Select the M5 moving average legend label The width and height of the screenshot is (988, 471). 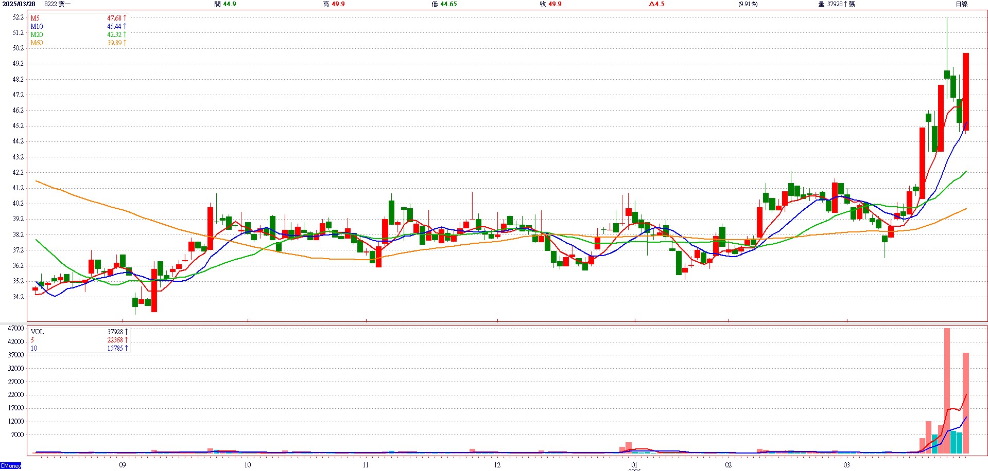35,18
